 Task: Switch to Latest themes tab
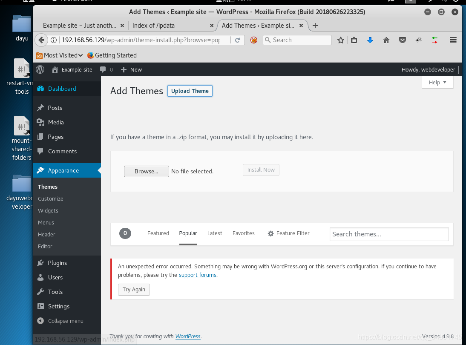215,233
